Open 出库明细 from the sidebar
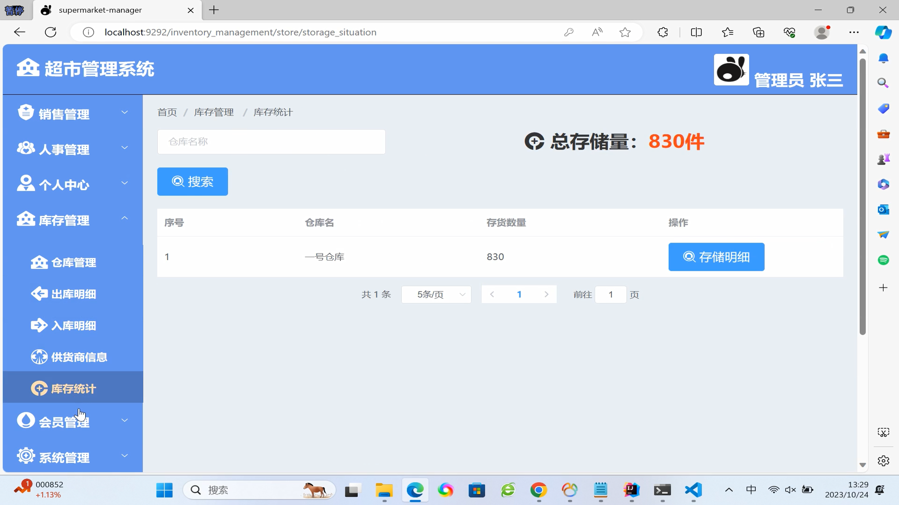899x505 pixels. (x=73, y=294)
